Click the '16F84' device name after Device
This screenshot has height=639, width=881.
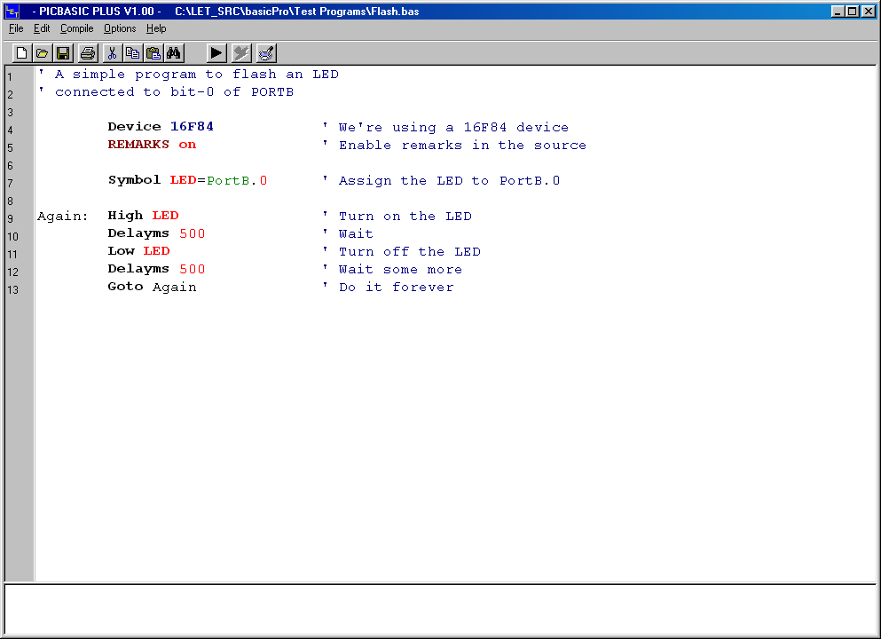pos(193,127)
